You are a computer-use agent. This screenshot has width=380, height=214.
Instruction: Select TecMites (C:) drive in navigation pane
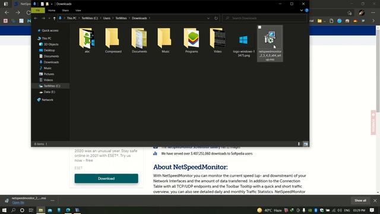coord(50,86)
